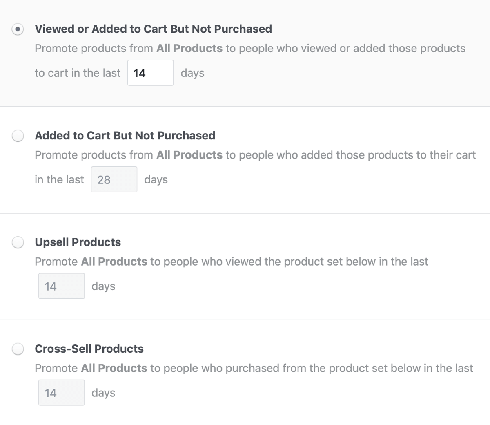Click the "Viewed or Added to Cart But Not Purchased" heading
This screenshot has width=490, height=425.
153,29
